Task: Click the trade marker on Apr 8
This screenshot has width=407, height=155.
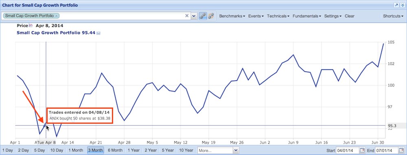Action: point(45,125)
